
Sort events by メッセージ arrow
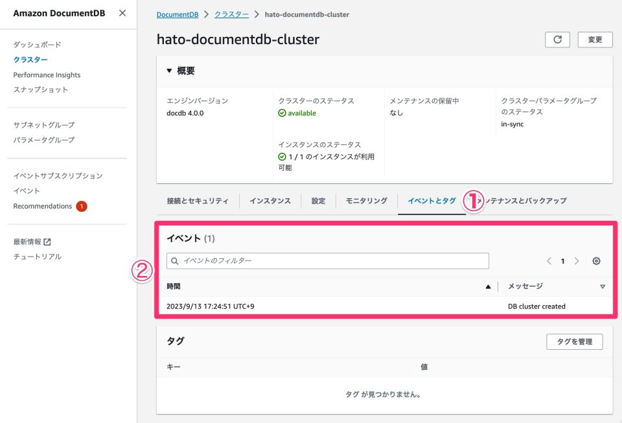click(x=603, y=286)
